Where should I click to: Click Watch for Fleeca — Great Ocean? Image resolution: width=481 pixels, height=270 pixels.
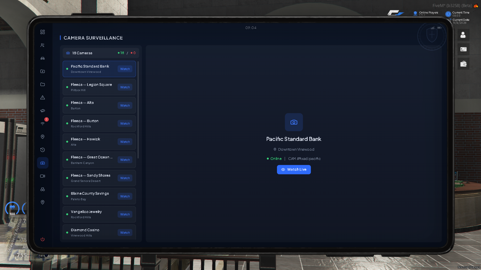tap(125, 160)
